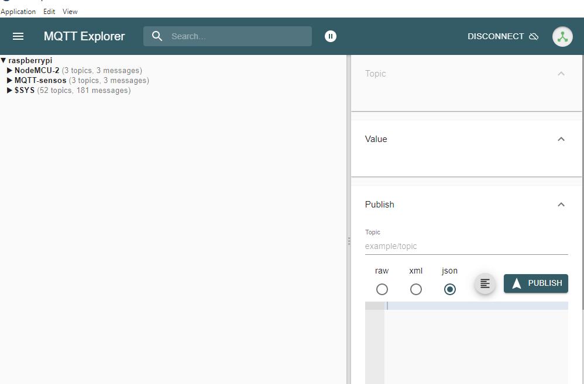Screen dimensions: 584x384
Task: Select the xml format radio button
Action: pos(415,289)
